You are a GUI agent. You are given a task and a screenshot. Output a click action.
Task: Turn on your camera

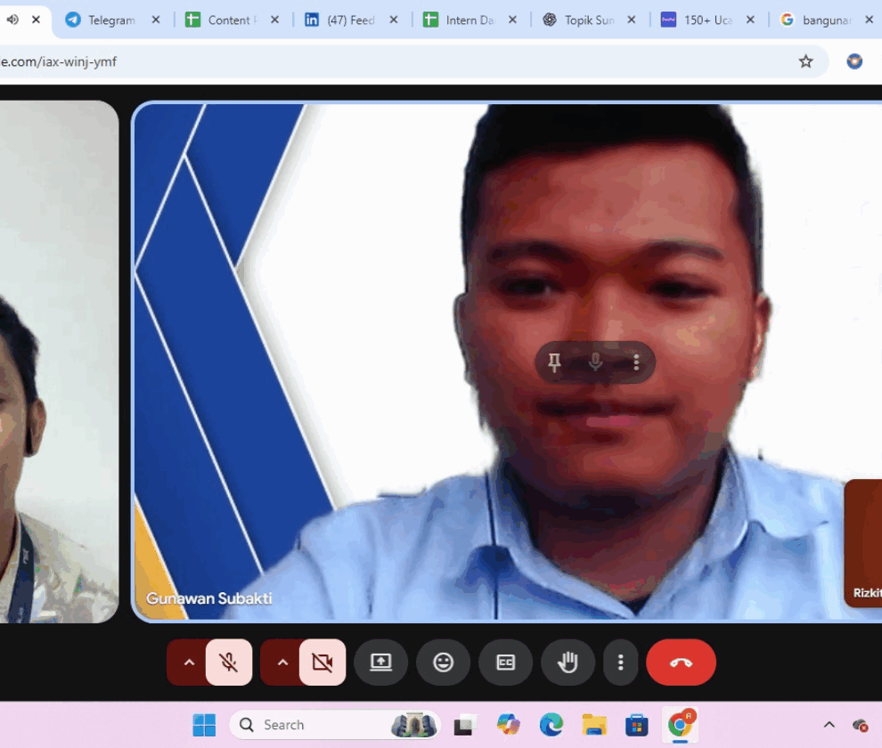point(323,663)
